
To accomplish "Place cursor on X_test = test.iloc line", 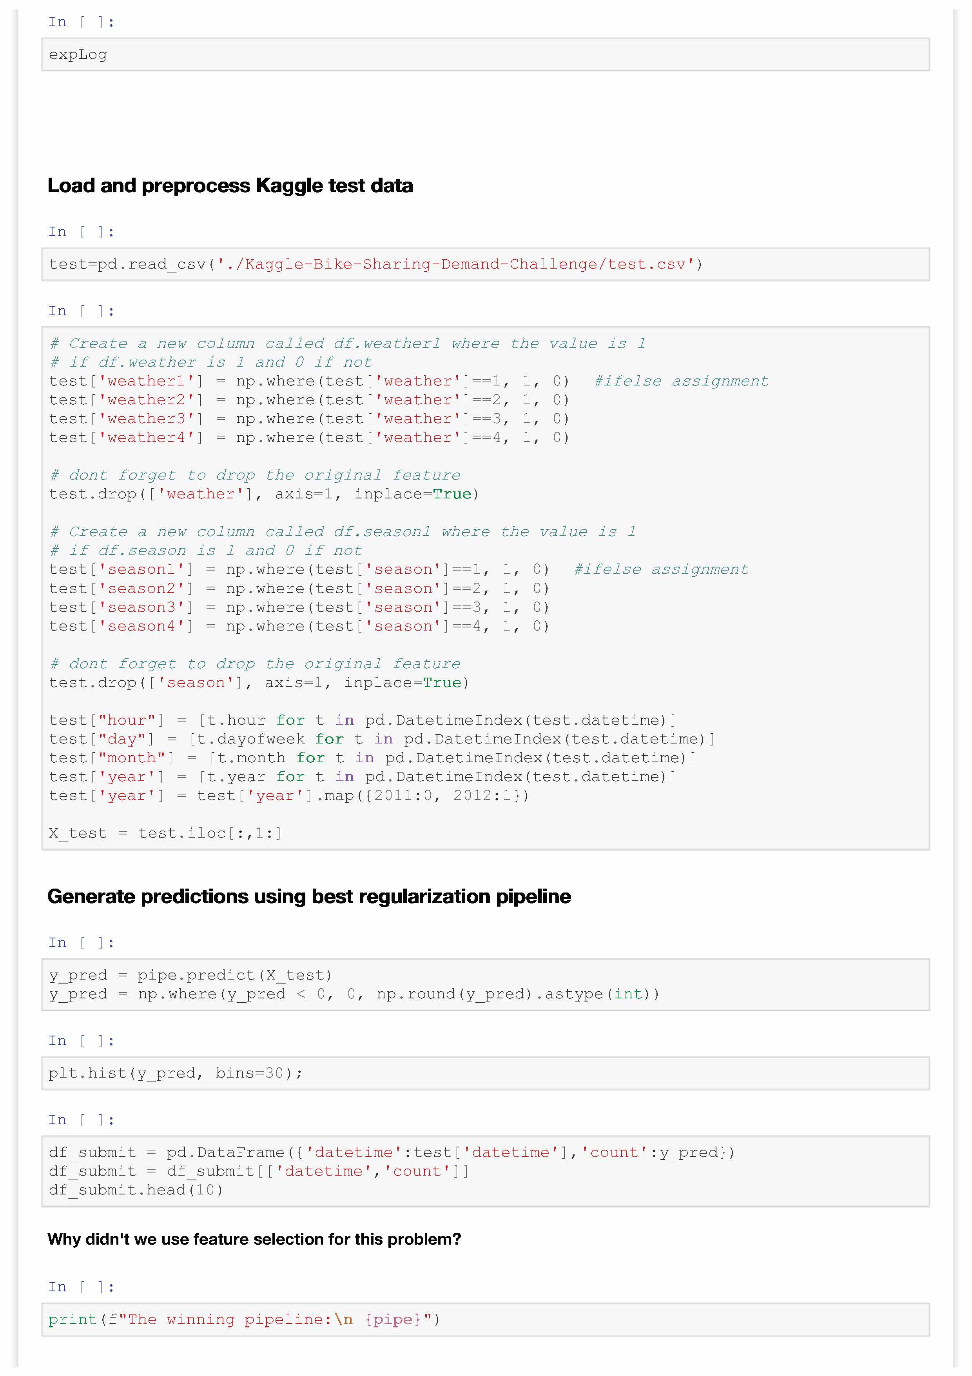I will (x=165, y=834).
